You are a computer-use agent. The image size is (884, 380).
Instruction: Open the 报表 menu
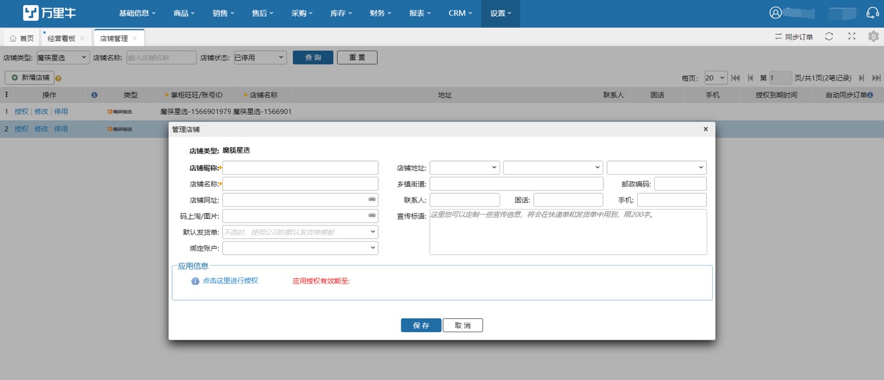(420, 13)
